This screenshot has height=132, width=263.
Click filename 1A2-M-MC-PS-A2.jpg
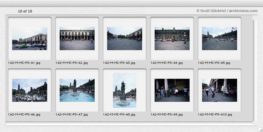[72, 63]
